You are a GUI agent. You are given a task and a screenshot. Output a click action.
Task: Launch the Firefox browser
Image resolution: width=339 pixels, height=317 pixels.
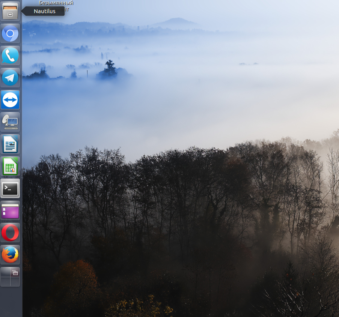click(x=10, y=255)
